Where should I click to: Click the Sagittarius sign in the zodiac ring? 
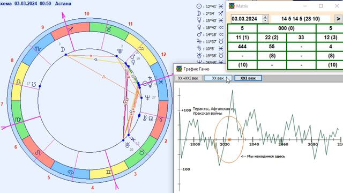[70, 30]
